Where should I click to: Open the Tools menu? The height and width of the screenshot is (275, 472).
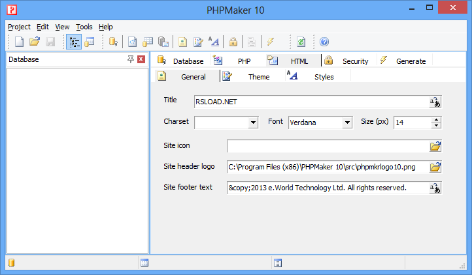tap(84, 27)
